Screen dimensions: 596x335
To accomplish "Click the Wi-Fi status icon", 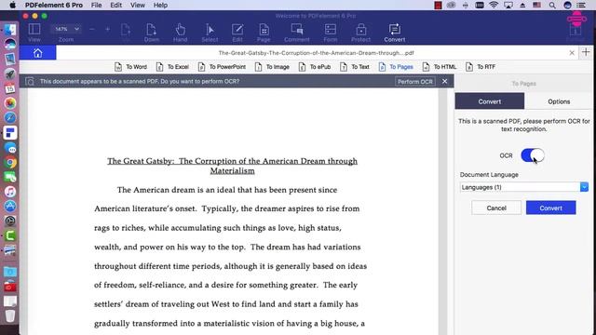I will pyautogui.click(x=494, y=5).
